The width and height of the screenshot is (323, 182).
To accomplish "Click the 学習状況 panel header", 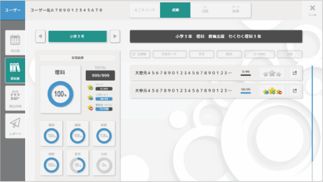I will tap(78, 58).
